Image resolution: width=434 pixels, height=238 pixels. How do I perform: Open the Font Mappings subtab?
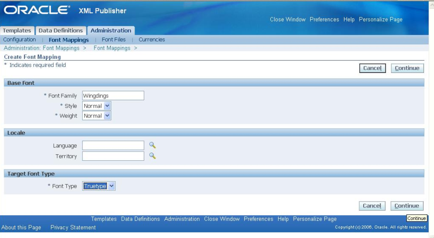pos(69,40)
